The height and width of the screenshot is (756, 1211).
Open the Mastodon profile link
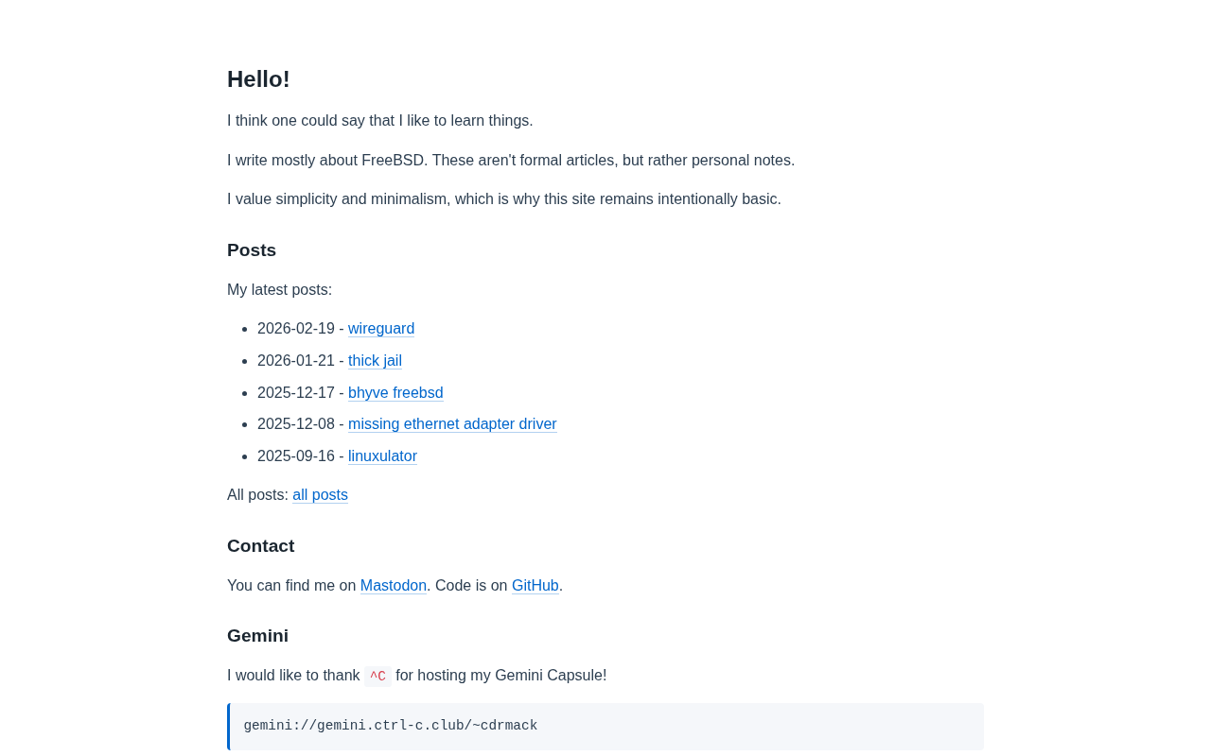tap(394, 586)
